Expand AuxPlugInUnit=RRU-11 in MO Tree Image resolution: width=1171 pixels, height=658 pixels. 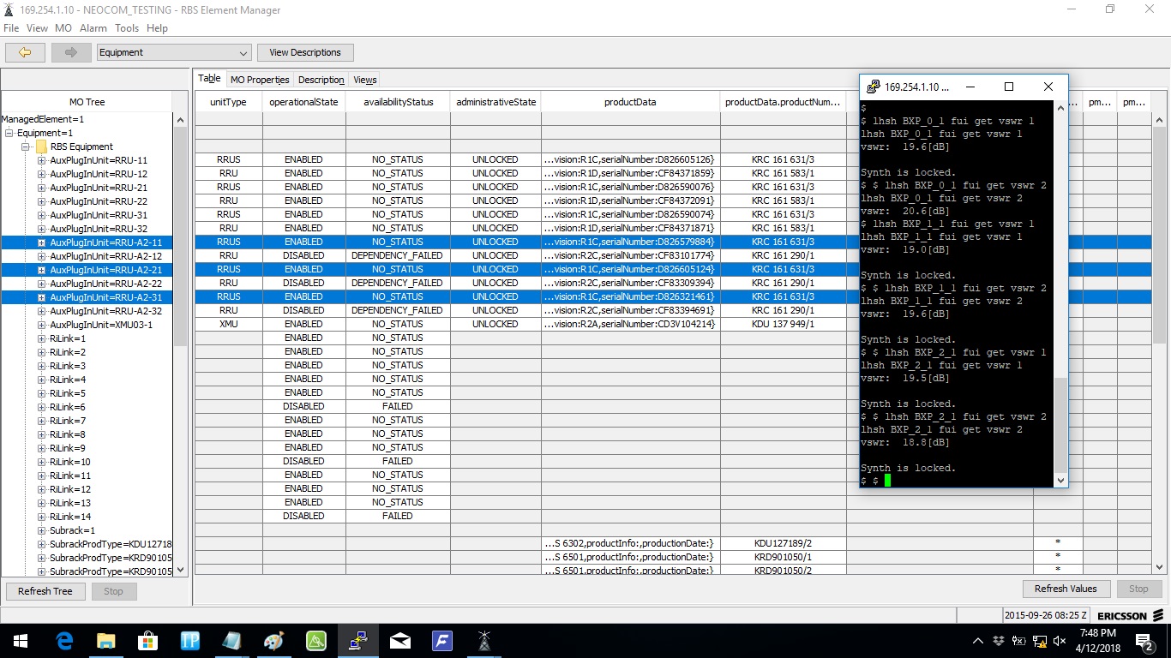pos(41,160)
